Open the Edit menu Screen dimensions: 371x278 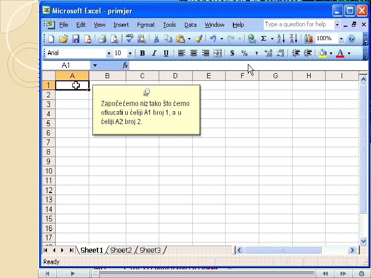pyautogui.click(x=81, y=25)
